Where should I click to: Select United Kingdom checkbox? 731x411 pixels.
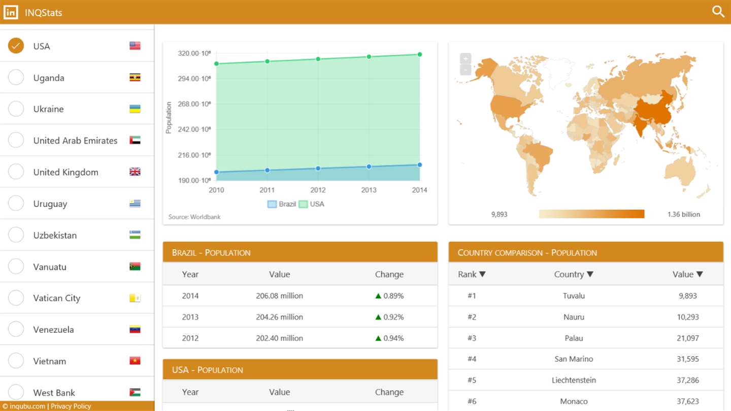(x=16, y=172)
